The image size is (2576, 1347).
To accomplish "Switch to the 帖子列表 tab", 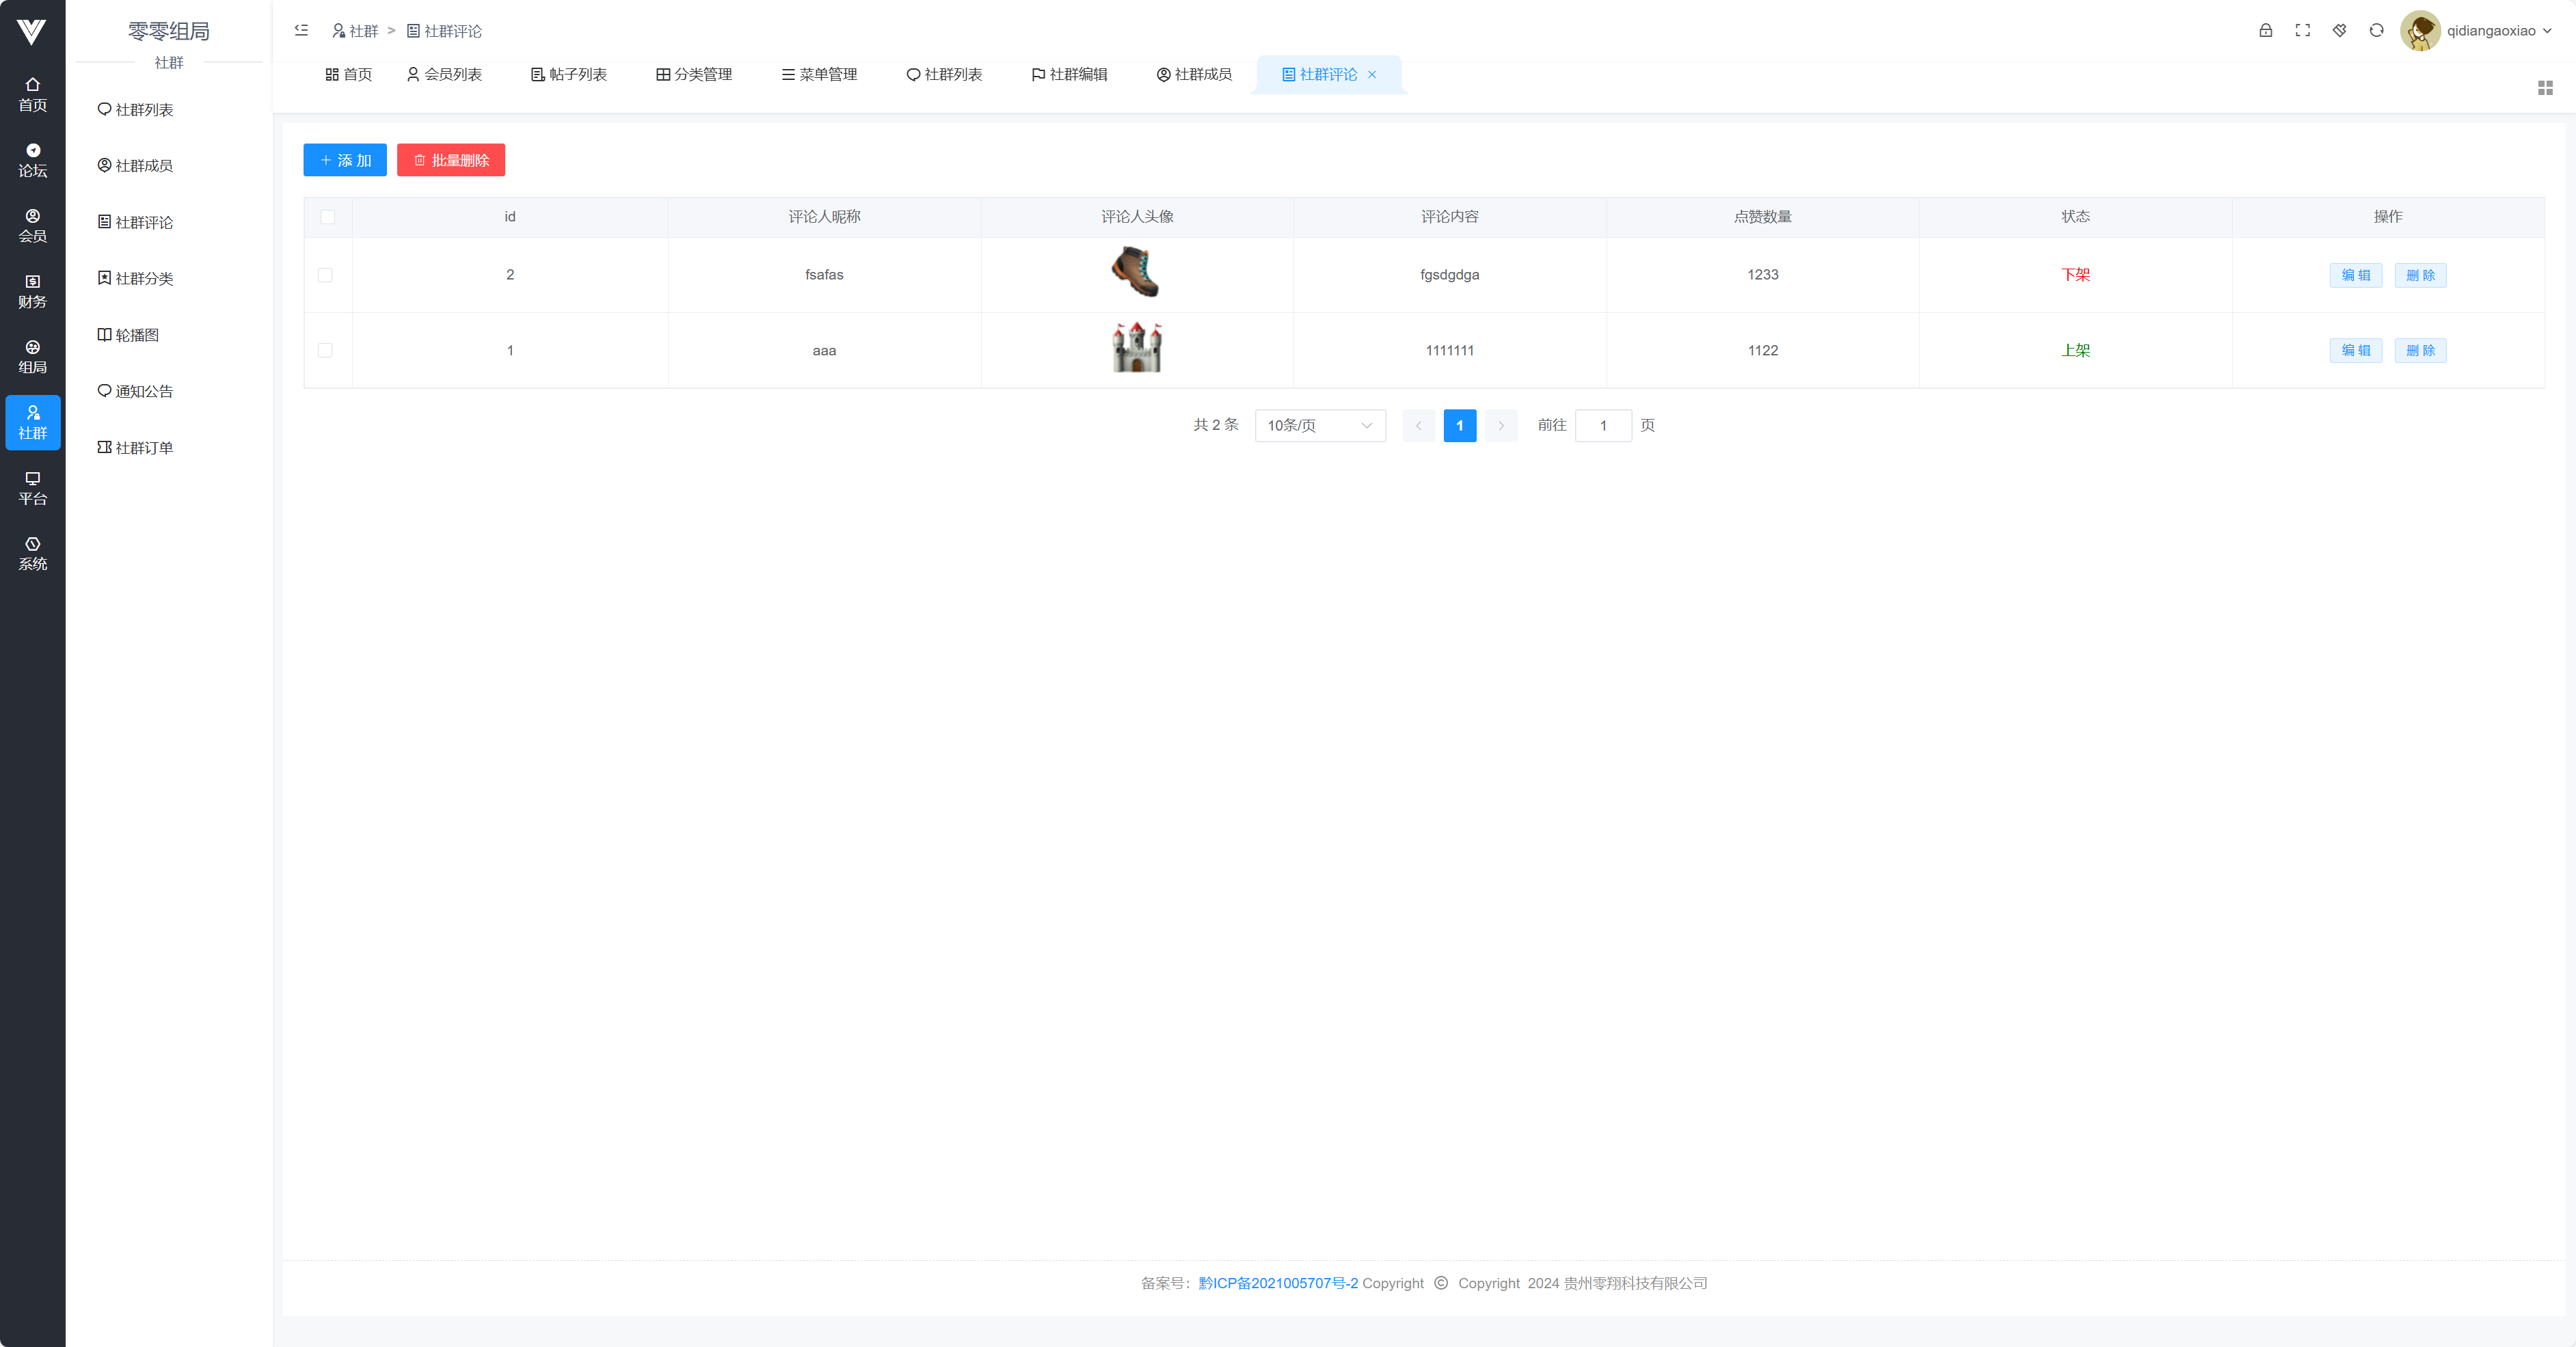I will 568,75.
